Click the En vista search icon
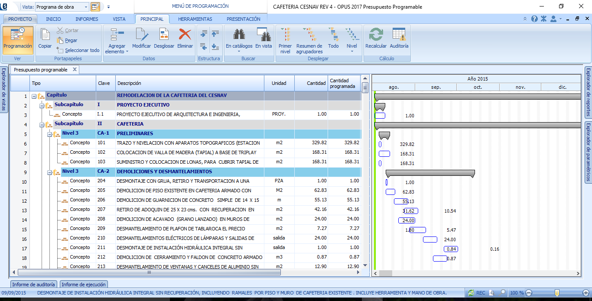 point(263,35)
